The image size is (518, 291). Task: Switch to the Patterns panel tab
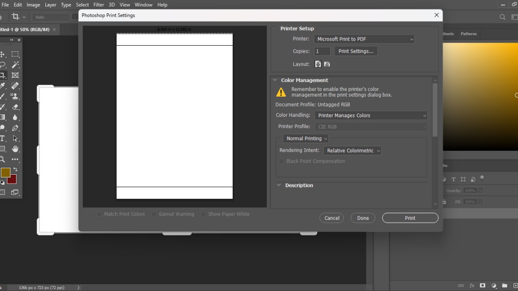click(x=469, y=34)
